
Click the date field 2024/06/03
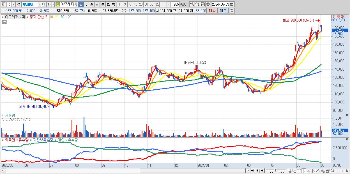pyautogui.click(x=220, y=4)
